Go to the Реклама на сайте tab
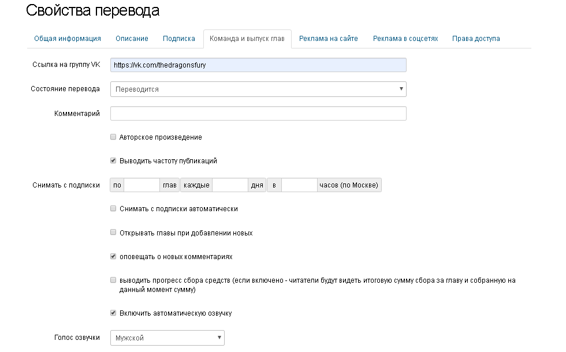This screenshot has height=352, width=566. coord(329,39)
